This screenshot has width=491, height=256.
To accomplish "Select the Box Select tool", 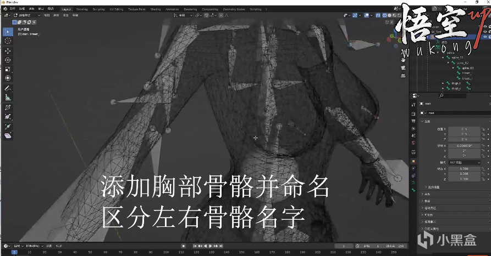I will pyautogui.click(x=8, y=32).
